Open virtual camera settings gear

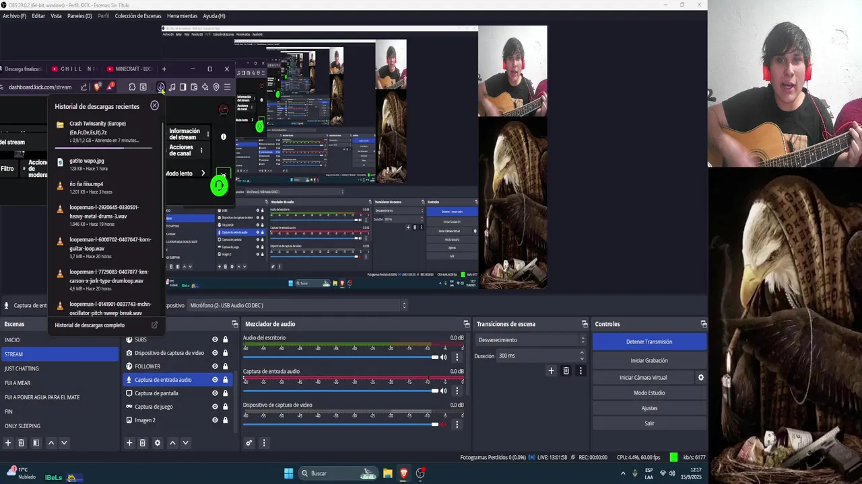tap(700, 378)
